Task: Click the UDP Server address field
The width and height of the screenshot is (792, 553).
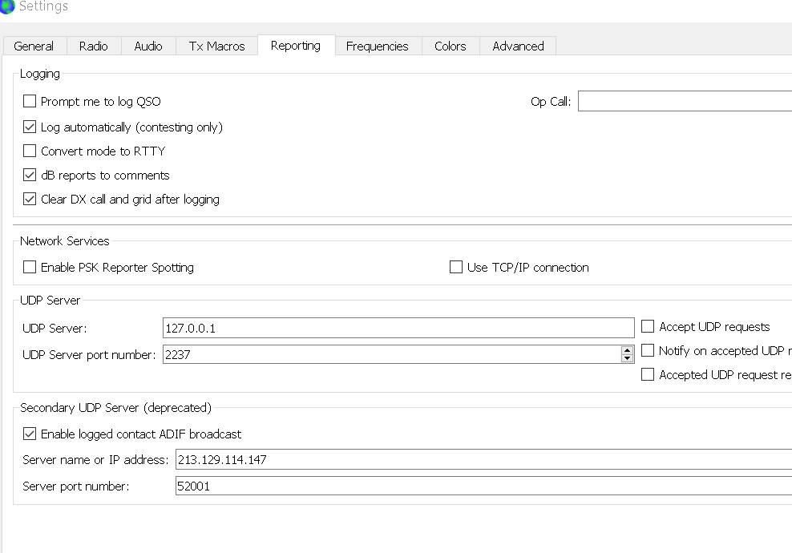Action: (x=398, y=328)
